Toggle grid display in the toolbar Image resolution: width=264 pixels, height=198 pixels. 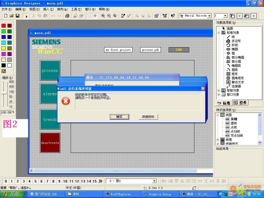(89, 16)
